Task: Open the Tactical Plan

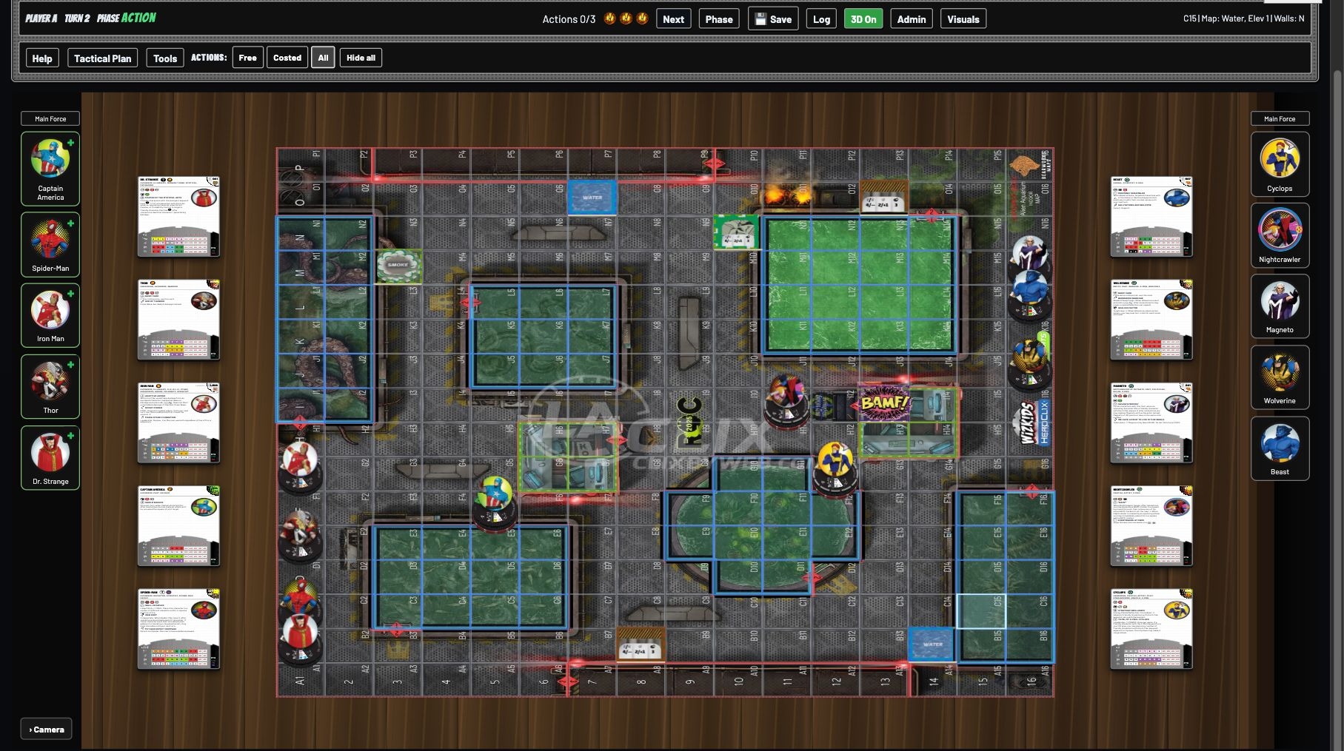Action: (102, 58)
